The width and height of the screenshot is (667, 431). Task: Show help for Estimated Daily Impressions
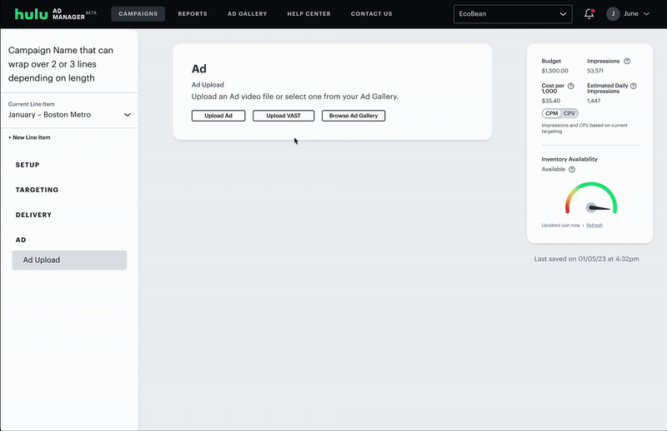[x=633, y=86]
